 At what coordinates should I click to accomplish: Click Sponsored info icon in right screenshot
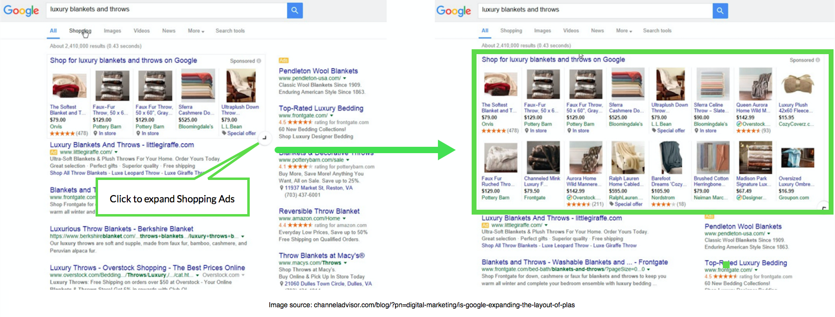pyautogui.click(x=817, y=60)
